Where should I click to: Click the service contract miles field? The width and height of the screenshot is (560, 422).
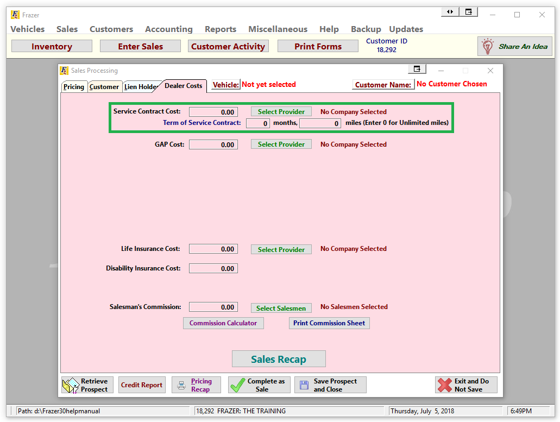(x=320, y=123)
